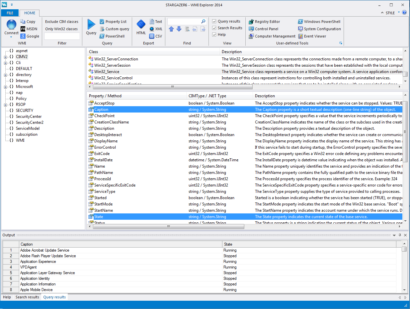Click the property list horizontal scrollbar thumb
410x309 pixels.
(x=169, y=227)
